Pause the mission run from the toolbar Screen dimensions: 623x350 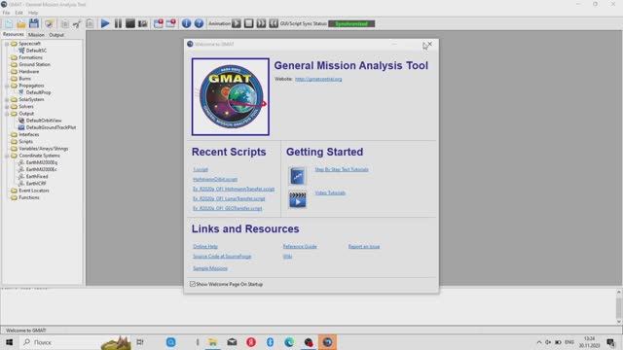[118, 23]
